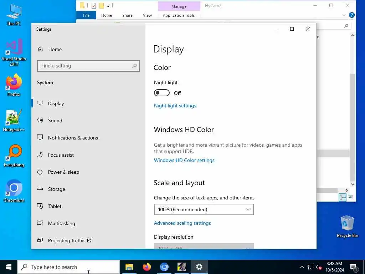The height and width of the screenshot is (274, 365).
Task: Click the taskbar clock showing 3:48 AM
Action: click(x=334, y=267)
